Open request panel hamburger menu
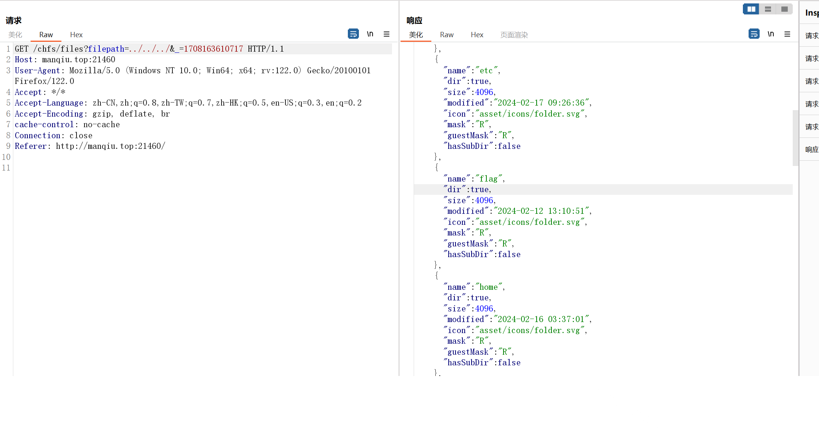The height and width of the screenshot is (428, 819). click(x=387, y=34)
